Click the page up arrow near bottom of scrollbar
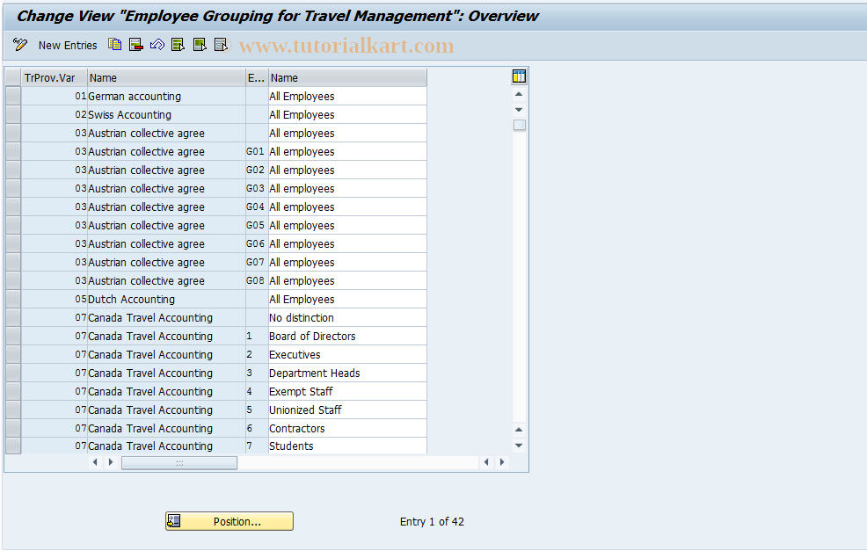 (519, 430)
